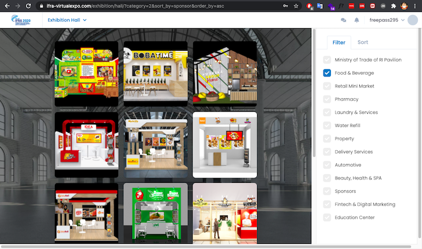
Task: Open the red IDEA booth thumbnail
Action: tap(86, 144)
